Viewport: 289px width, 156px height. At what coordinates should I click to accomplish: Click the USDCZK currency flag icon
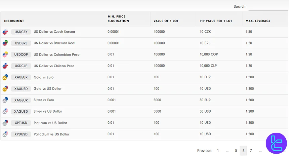pos(5,32)
